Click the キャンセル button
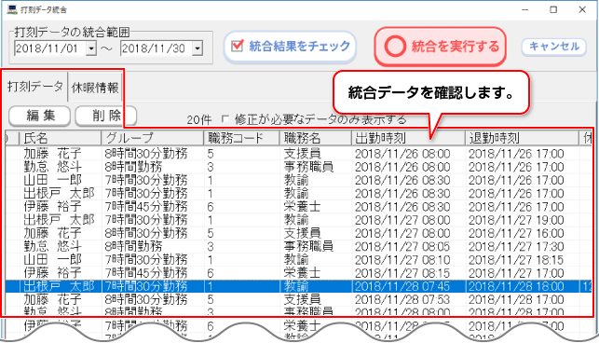The width and height of the screenshot is (599, 343). point(554,47)
